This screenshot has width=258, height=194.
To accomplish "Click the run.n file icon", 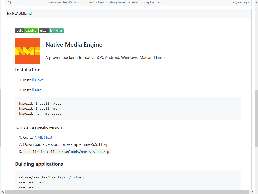I will click(9, 2).
